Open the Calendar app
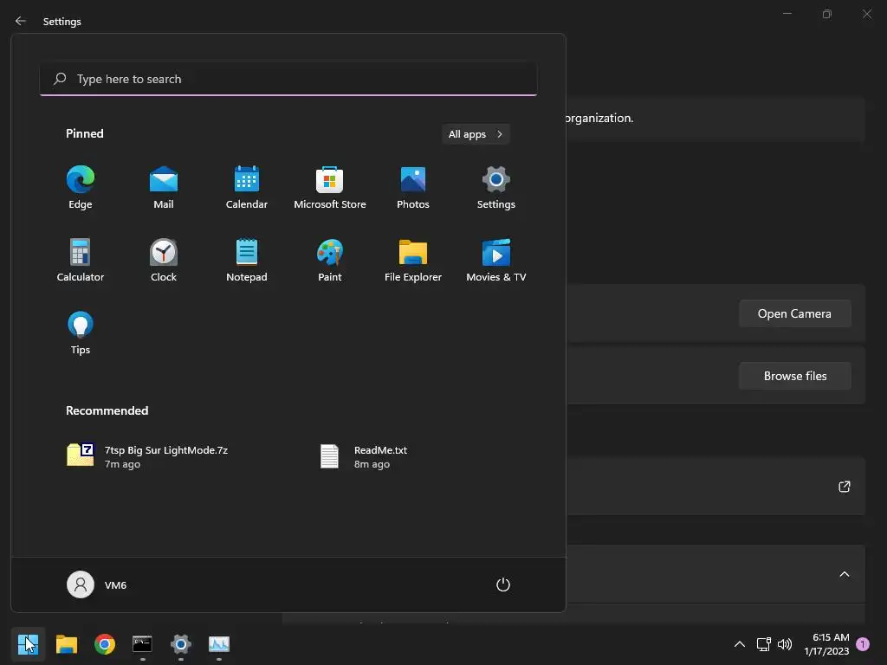887x665 pixels. (x=247, y=187)
